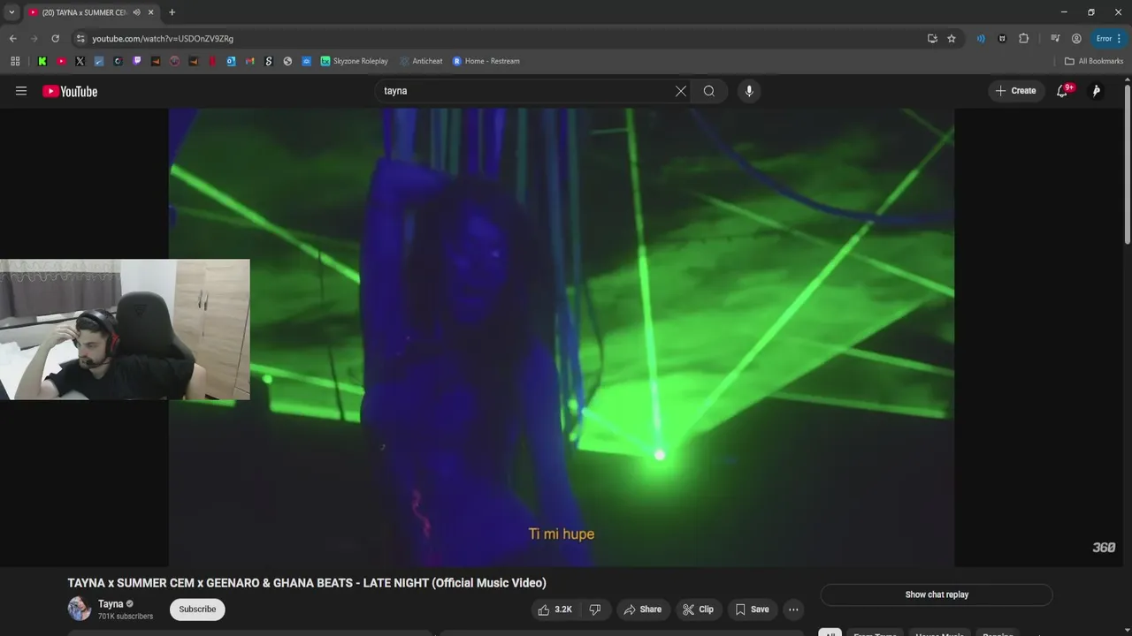
Task: Open YouTube notifications bell
Action: pos(1062,91)
